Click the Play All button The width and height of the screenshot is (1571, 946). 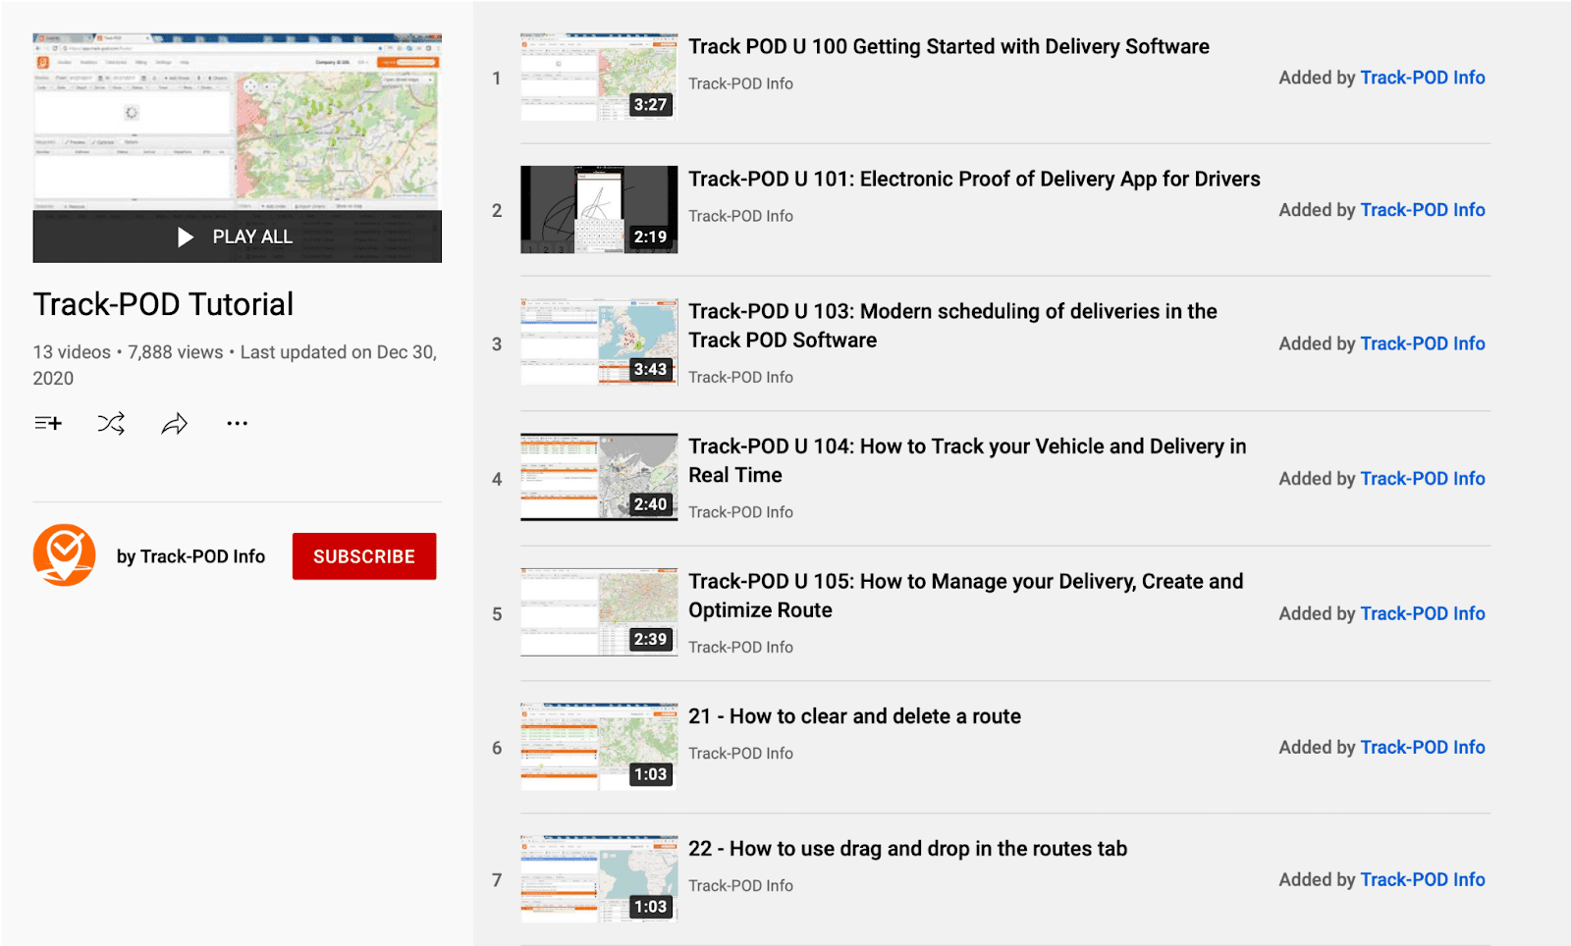tap(237, 236)
